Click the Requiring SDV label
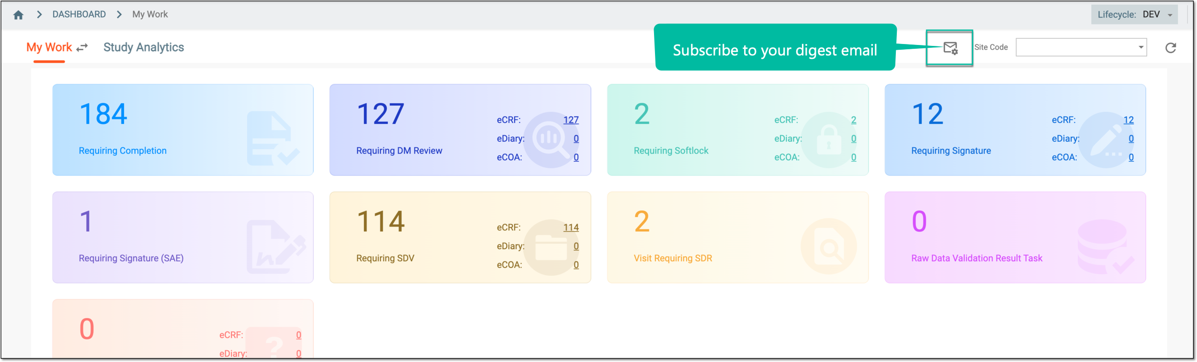 385,258
